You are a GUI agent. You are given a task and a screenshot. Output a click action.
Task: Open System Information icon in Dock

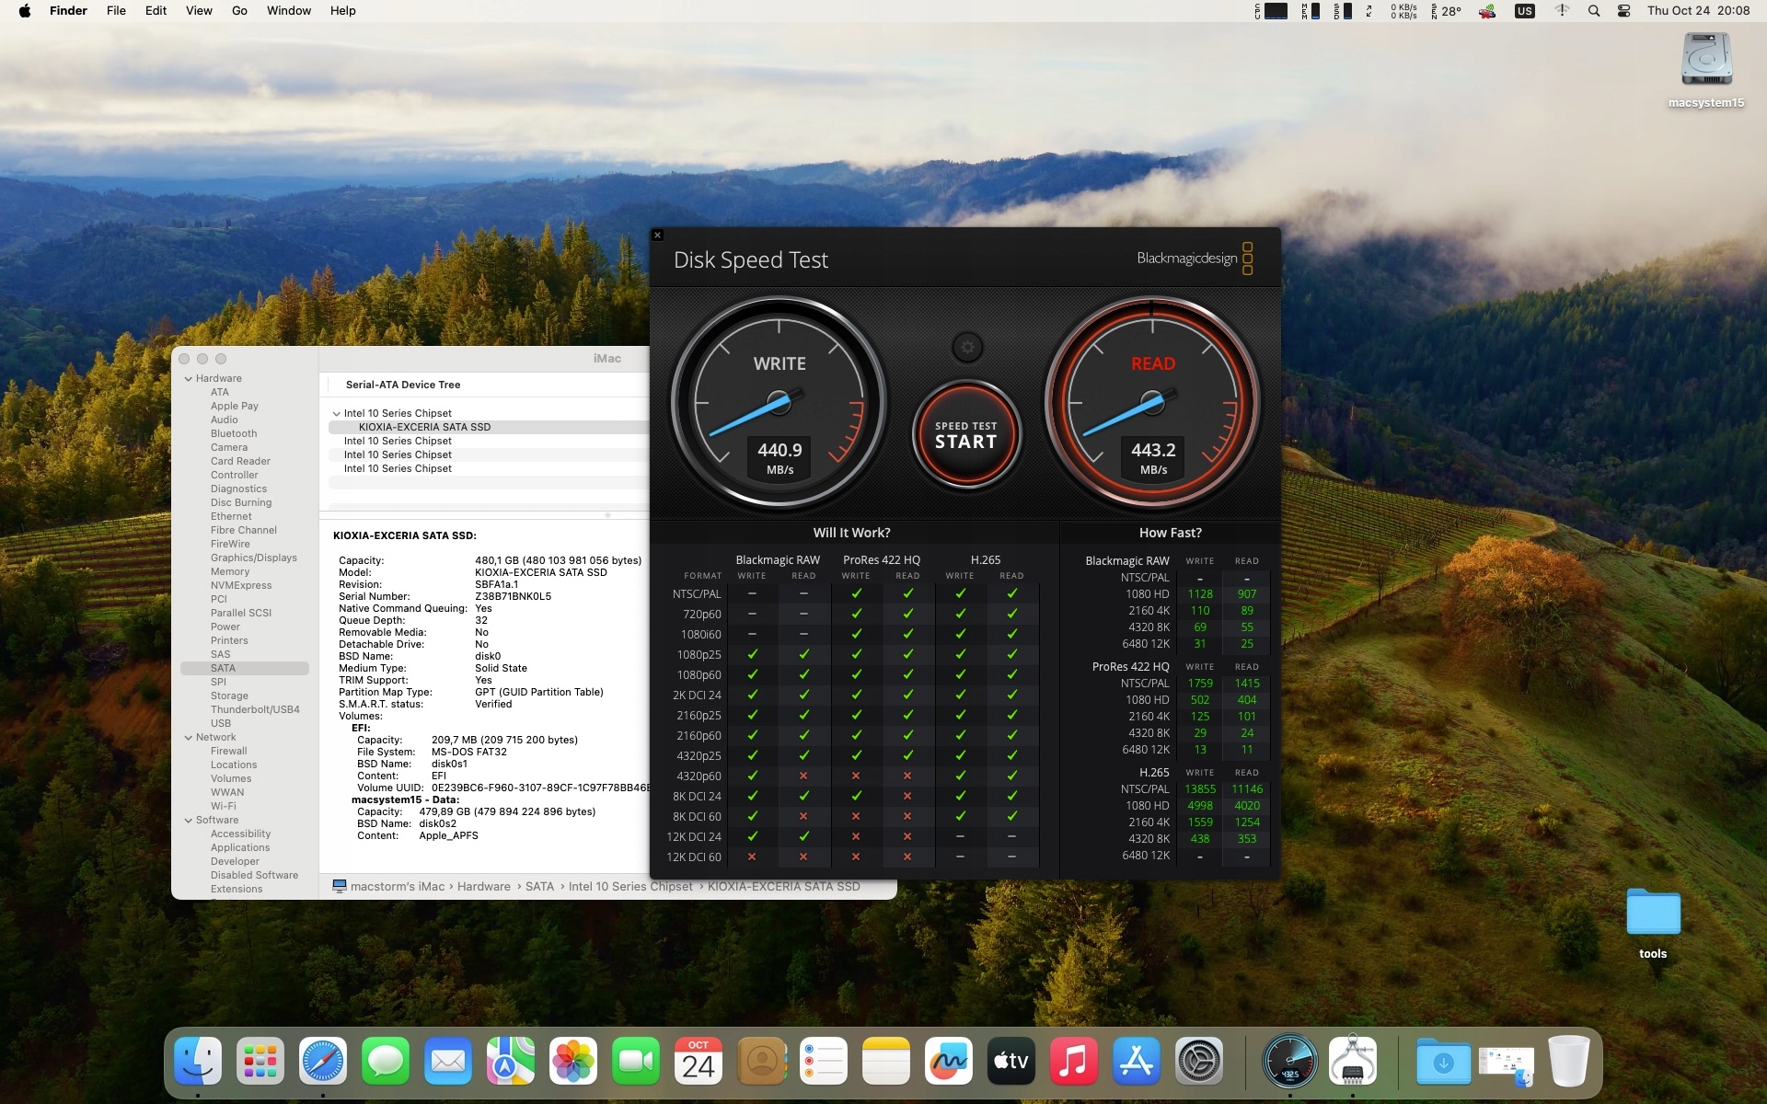[1352, 1062]
